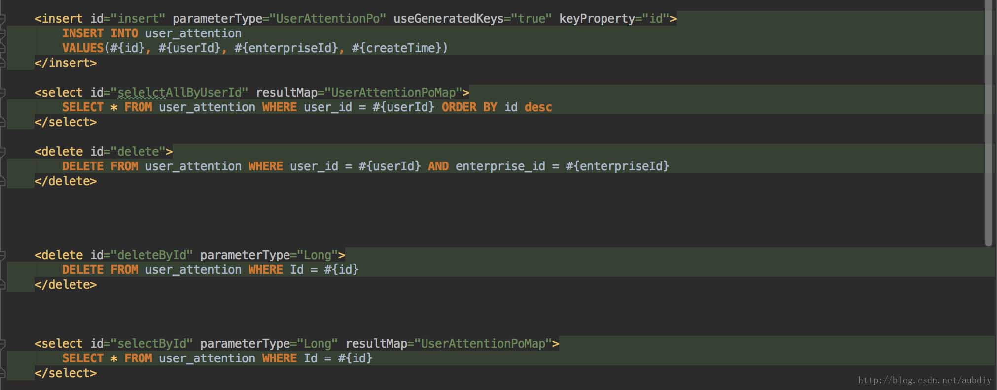Collapse fold marker beside delete id="delete"
Image resolution: width=997 pixels, height=390 pixels.
coord(2,152)
